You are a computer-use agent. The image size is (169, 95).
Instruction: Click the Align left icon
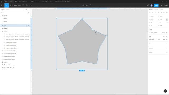click(x=150, y=12)
